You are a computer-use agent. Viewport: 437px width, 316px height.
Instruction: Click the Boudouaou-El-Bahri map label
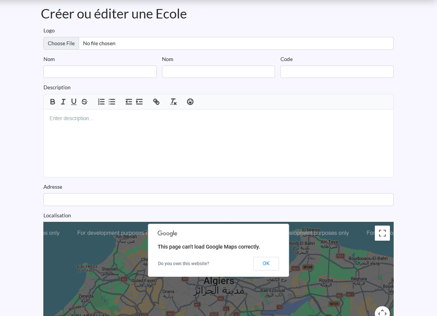tap(368, 258)
